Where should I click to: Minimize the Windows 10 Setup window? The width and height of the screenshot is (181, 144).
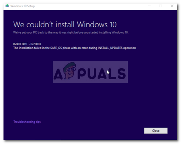point(149,6)
